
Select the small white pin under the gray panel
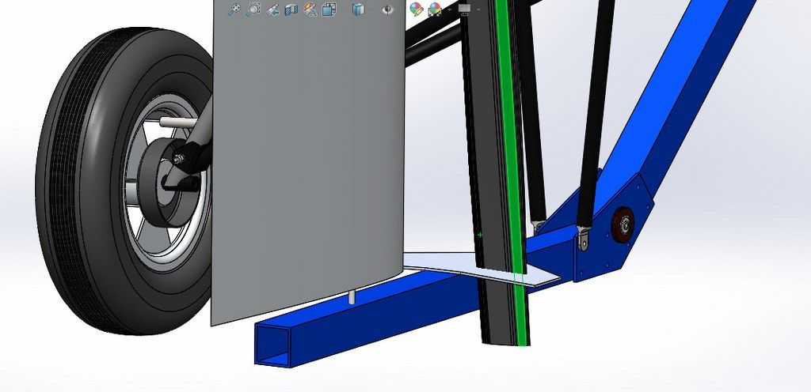(350, 297)
